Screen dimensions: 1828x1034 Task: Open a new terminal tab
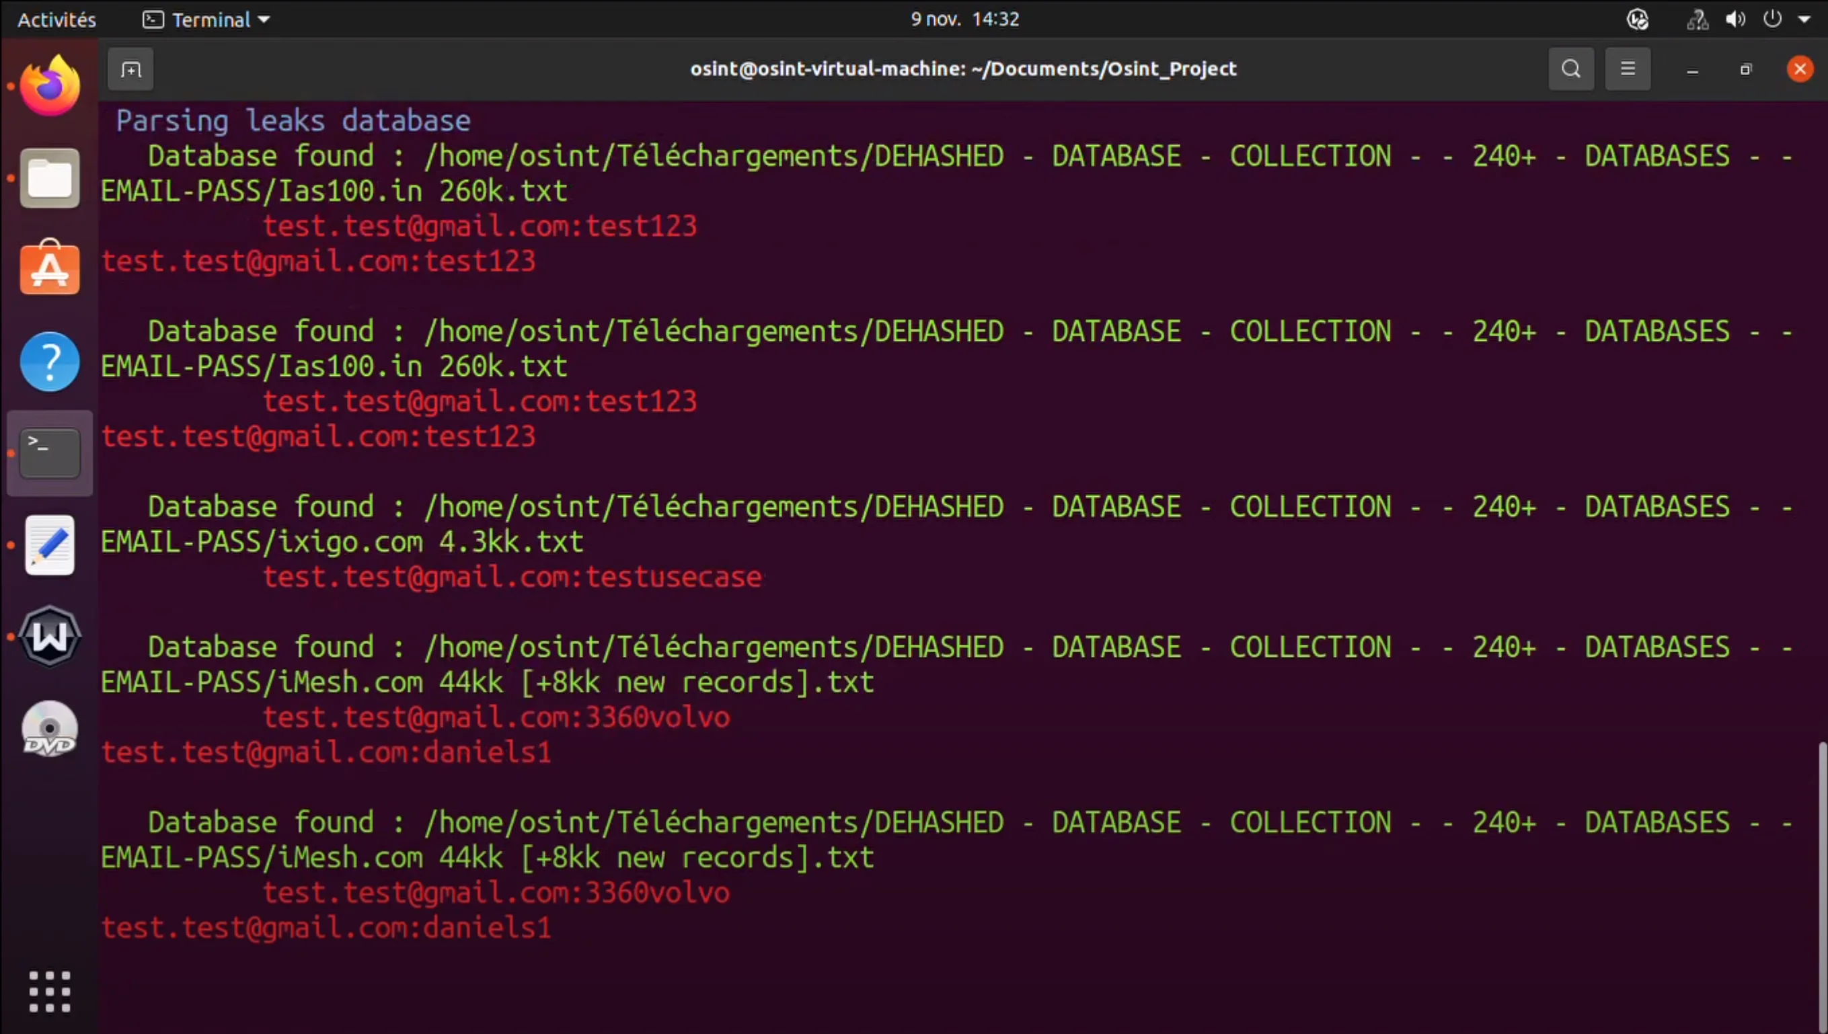click(130, 69)
